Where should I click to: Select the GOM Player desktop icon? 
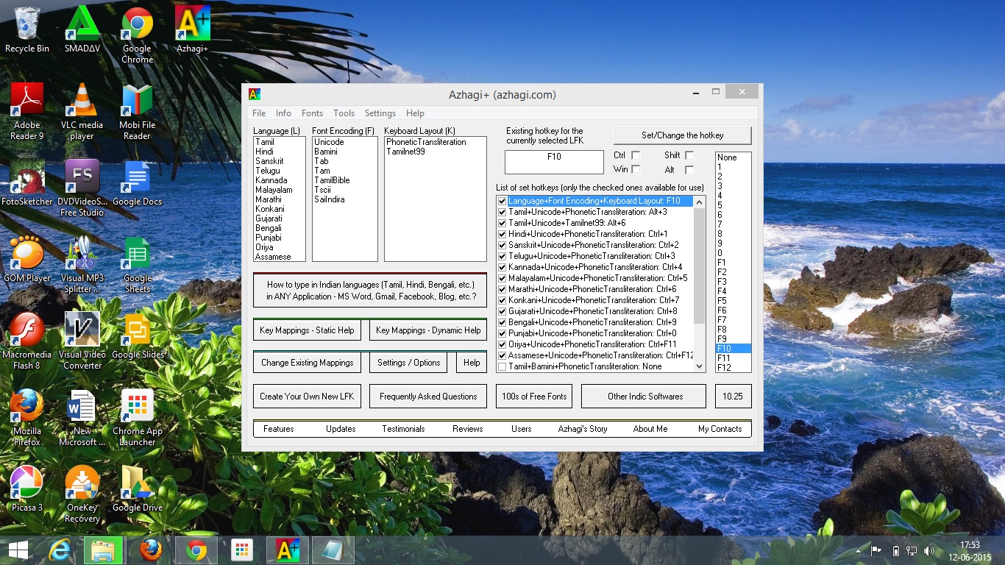[27, 260]
